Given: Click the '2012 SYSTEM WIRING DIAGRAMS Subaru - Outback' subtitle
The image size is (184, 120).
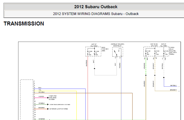Looking at the screenshot, I should pyautogui.click(x=96, y=14).
